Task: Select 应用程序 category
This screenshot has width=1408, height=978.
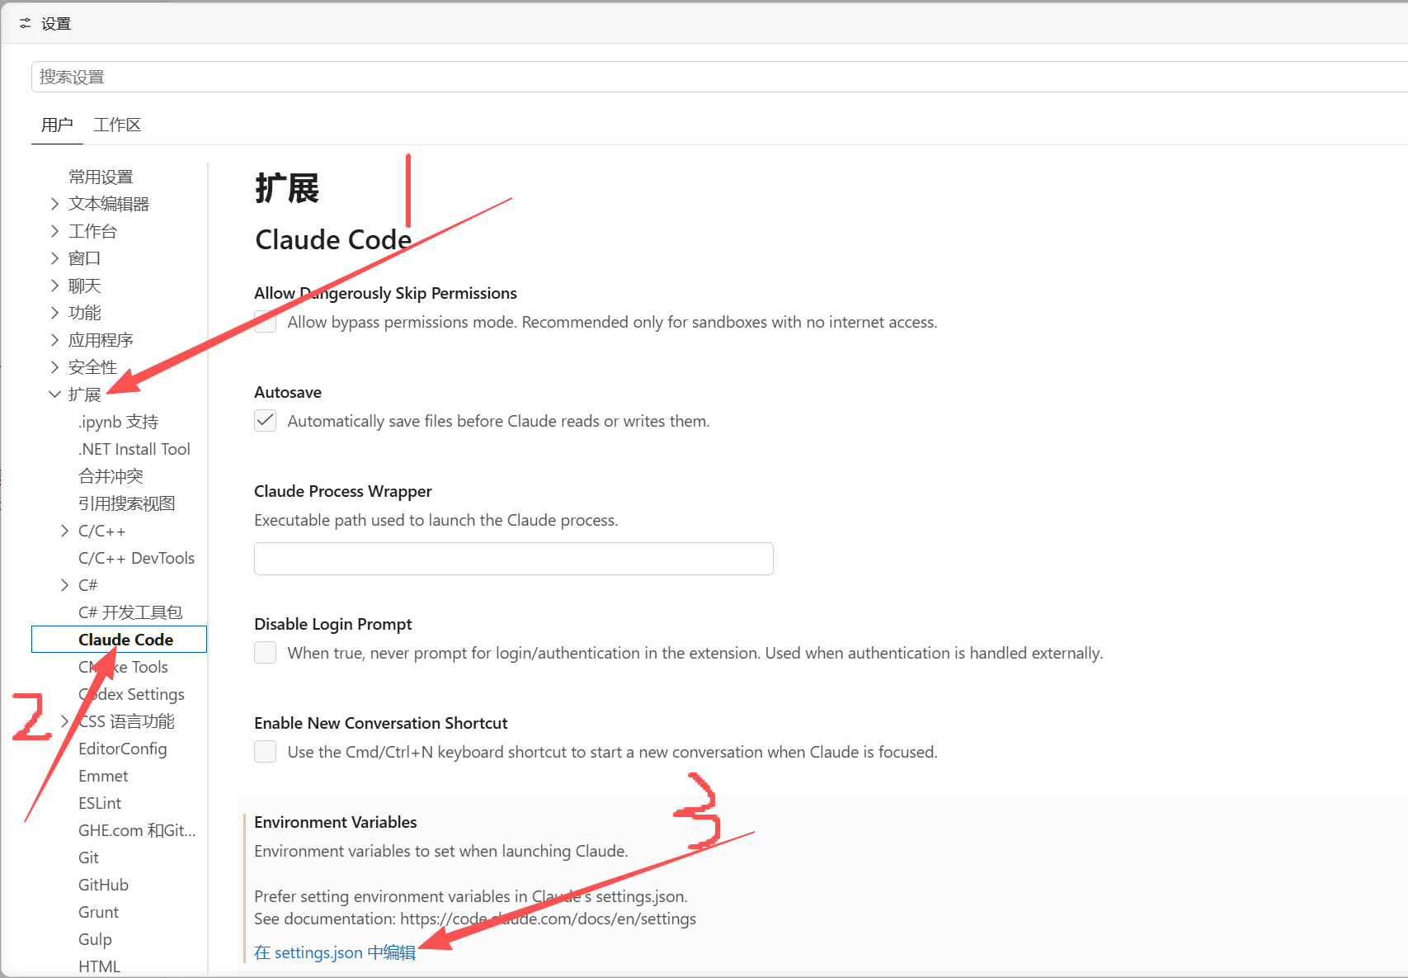Action: coord(101,340)
